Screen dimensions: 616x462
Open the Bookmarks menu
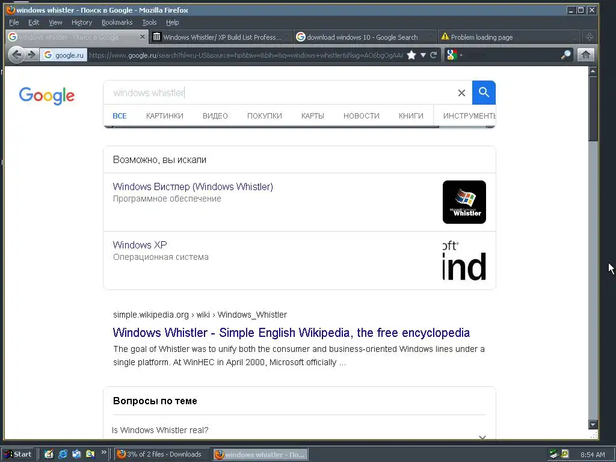click(x=117, y=22)
